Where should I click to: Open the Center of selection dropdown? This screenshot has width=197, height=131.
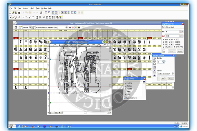click(x=173, y=74)
